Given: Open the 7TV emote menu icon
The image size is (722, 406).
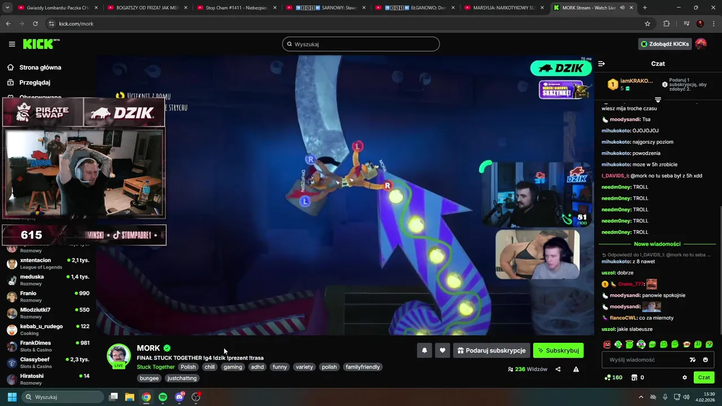Looking at the screenshot, I should point(693,360).
